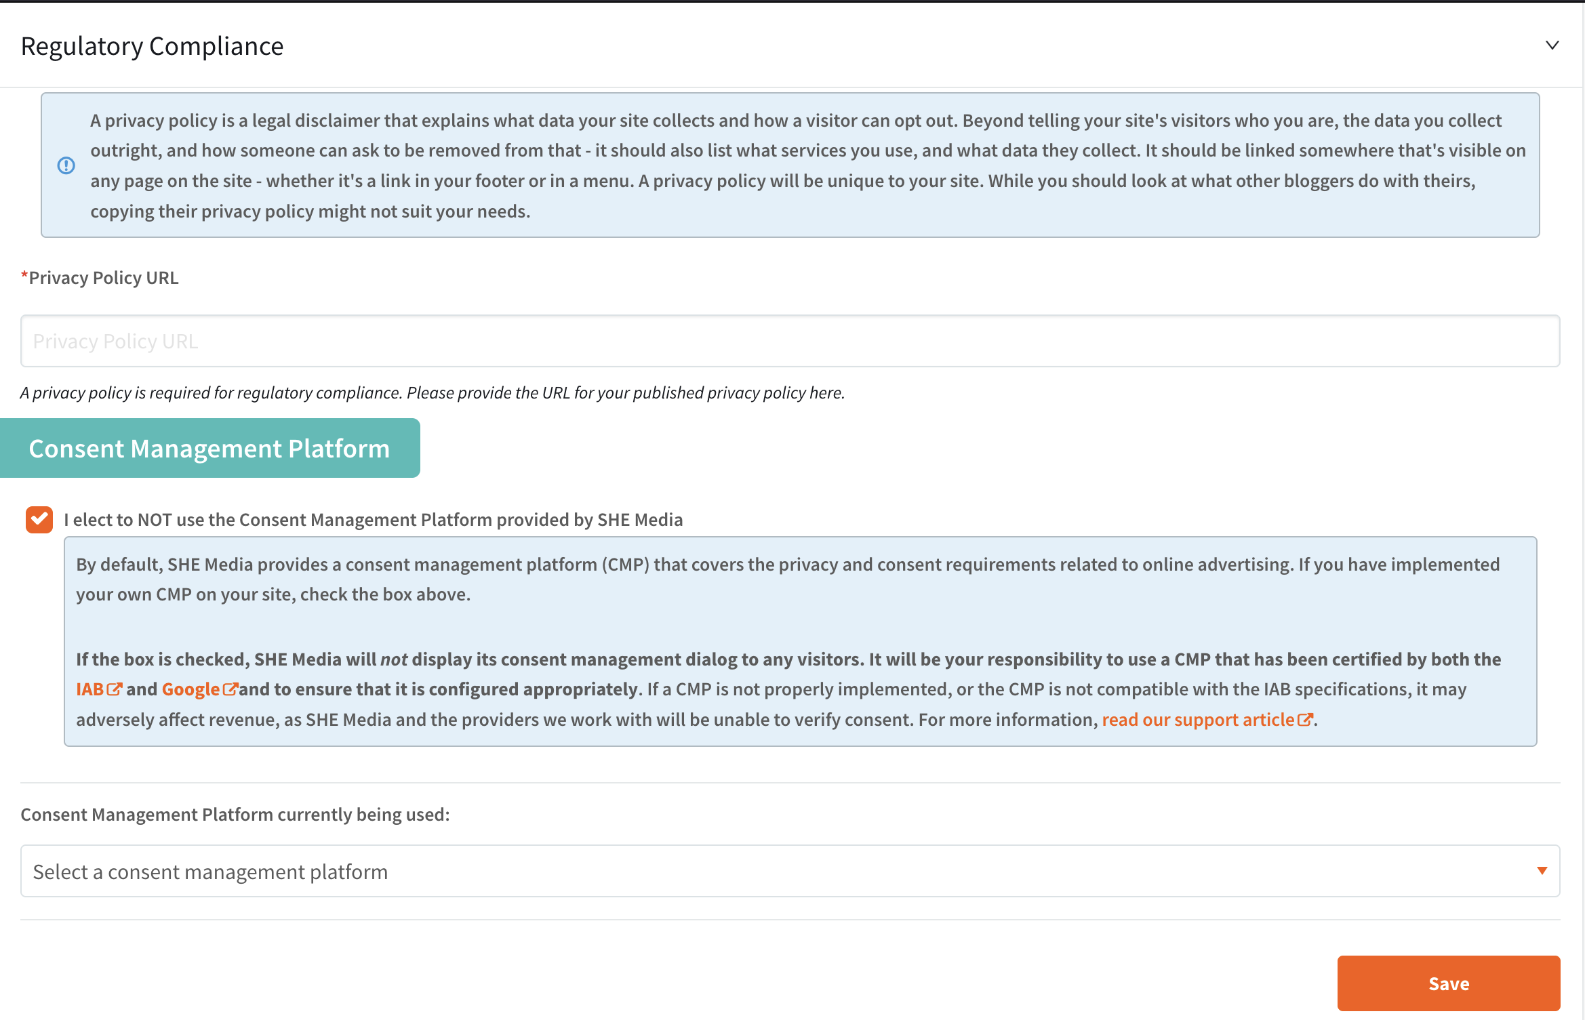Click the external-link icon after support article
This screenshot has height=1020, width=1585.
(x=1305, y=720)
